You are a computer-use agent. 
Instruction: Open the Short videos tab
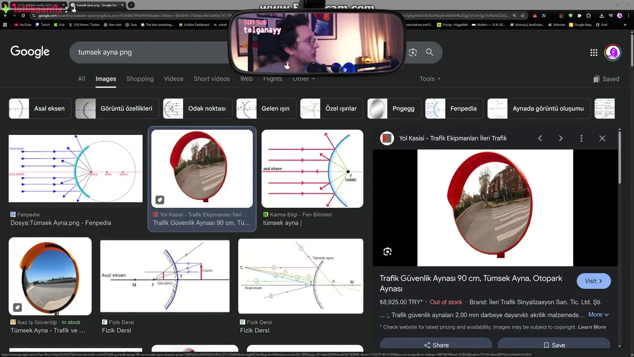point(211,79)
